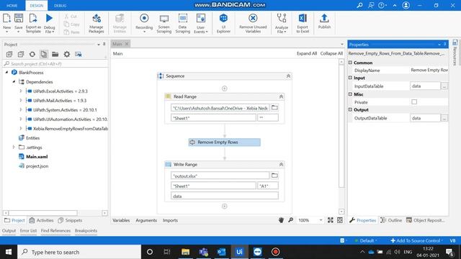Expand UiPath.Excel.Activities dependency
This screenshot has height=259, width=461.
pyautogui.click(x=21, y=91)
